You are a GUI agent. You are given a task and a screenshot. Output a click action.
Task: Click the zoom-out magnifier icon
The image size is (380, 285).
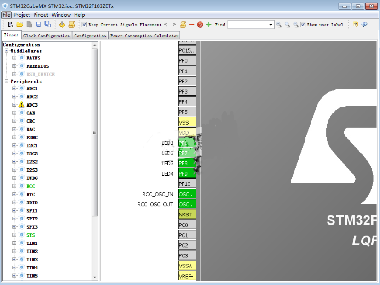296,24
